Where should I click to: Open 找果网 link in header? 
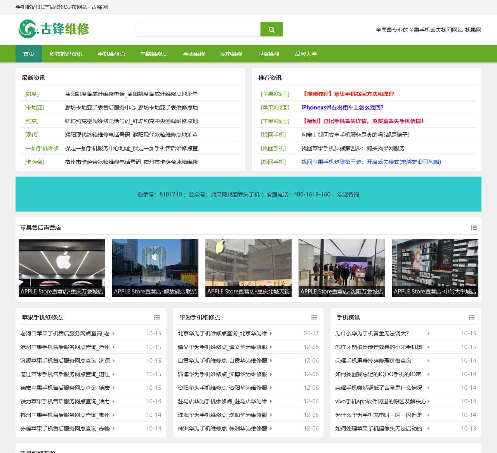click(429, 30)
